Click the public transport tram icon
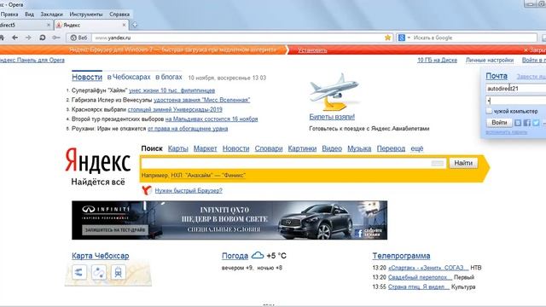 tap(118, 272)
